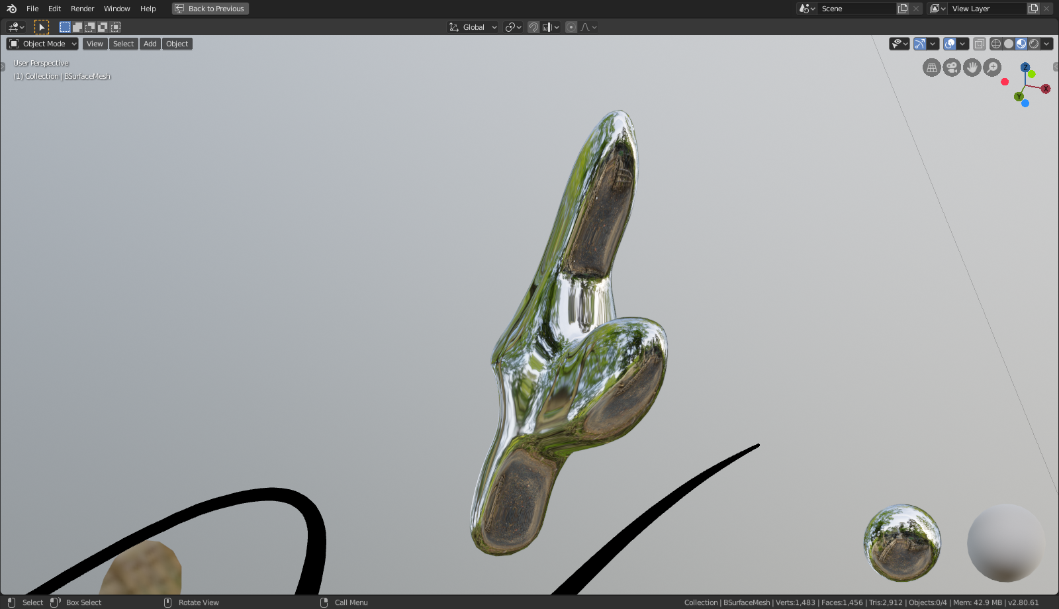Click the Y axis on navigation gizmo
The height and width of the screenshot is (609, 1059).
click(x=1019, y=97)
